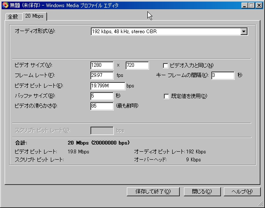Screen dimensions: 265x208
Task: Minimize the Profile Editor window
Action: 244,5
